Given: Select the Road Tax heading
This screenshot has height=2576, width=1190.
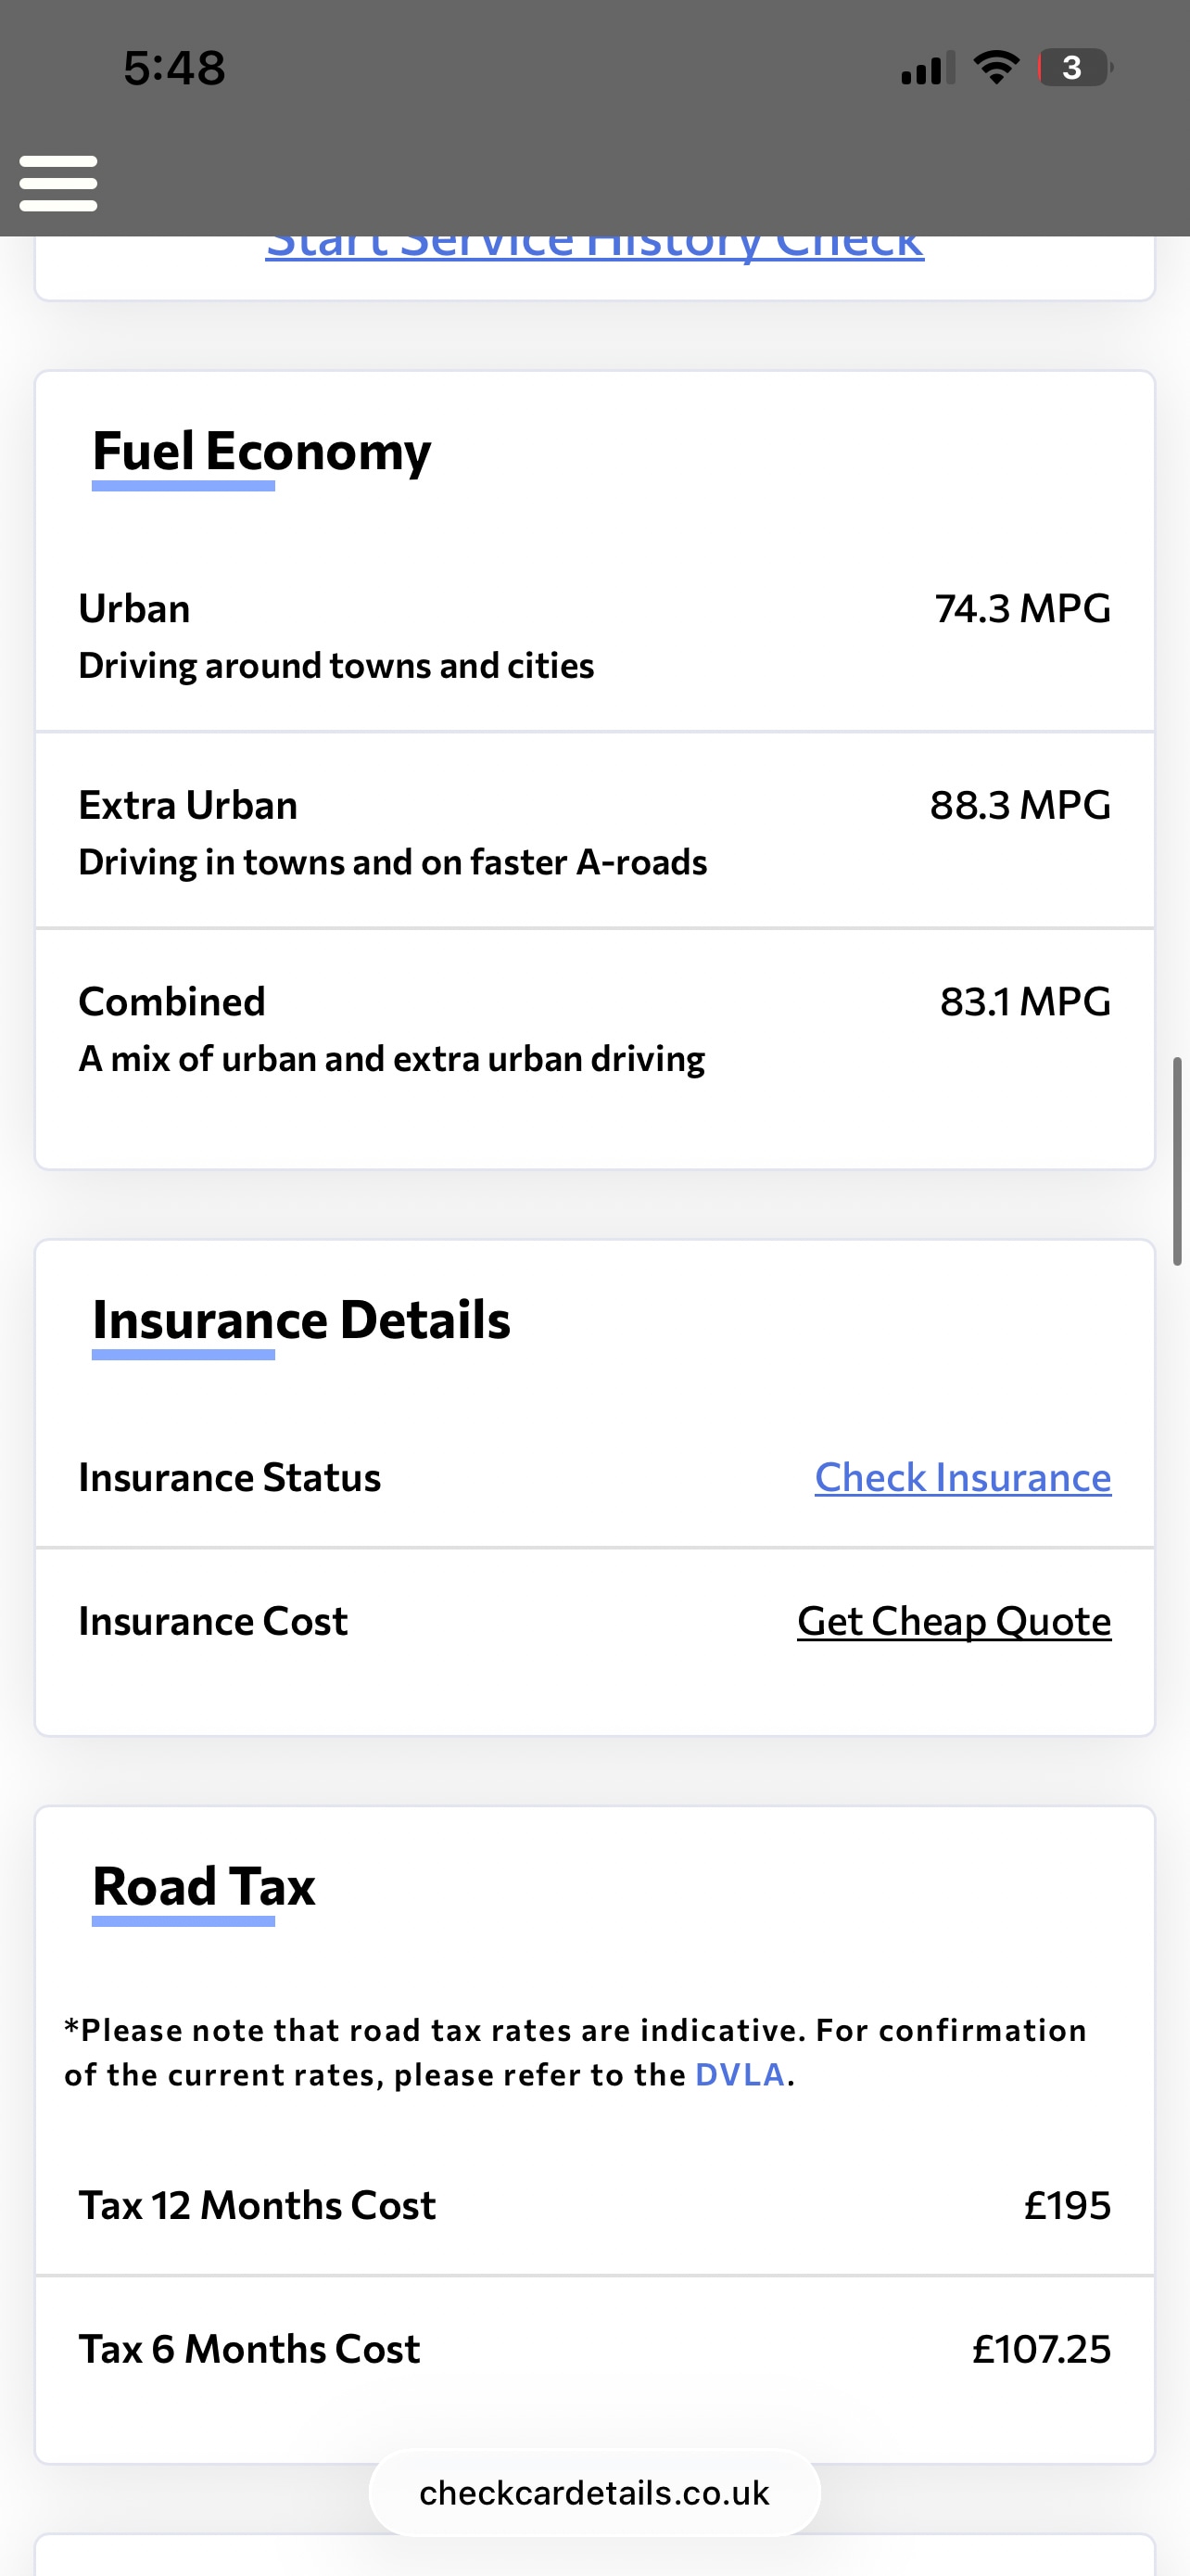Looking at the screenshot, I should click(204, 1887).
